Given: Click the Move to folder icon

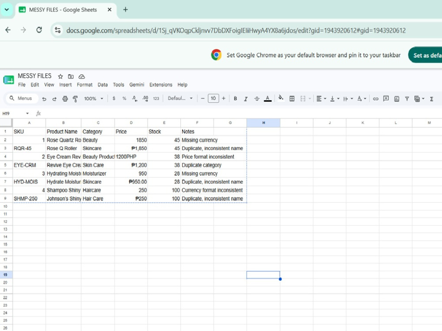Looking at the screenshot, I should (x=71, y=76).
